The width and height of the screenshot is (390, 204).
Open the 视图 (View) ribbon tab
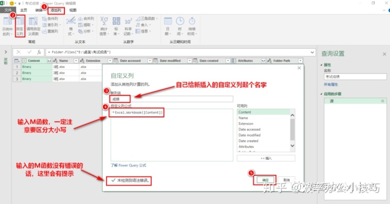[73, 10]
